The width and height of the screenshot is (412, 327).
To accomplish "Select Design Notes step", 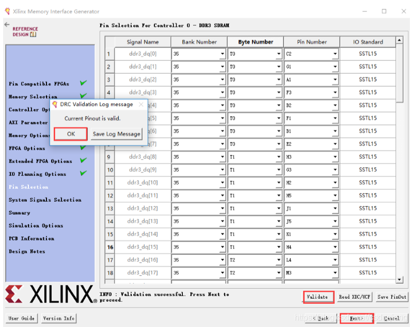I will (x=27, y=251).
